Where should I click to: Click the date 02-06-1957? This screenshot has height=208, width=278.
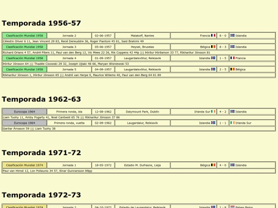103,35
